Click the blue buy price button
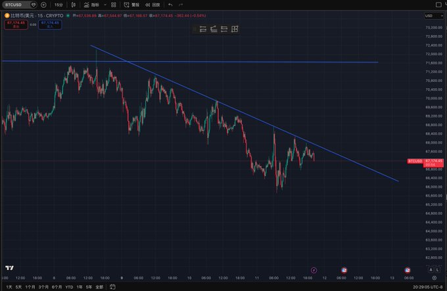This screenshot has height=291, width=447. [x=50, y=24]
